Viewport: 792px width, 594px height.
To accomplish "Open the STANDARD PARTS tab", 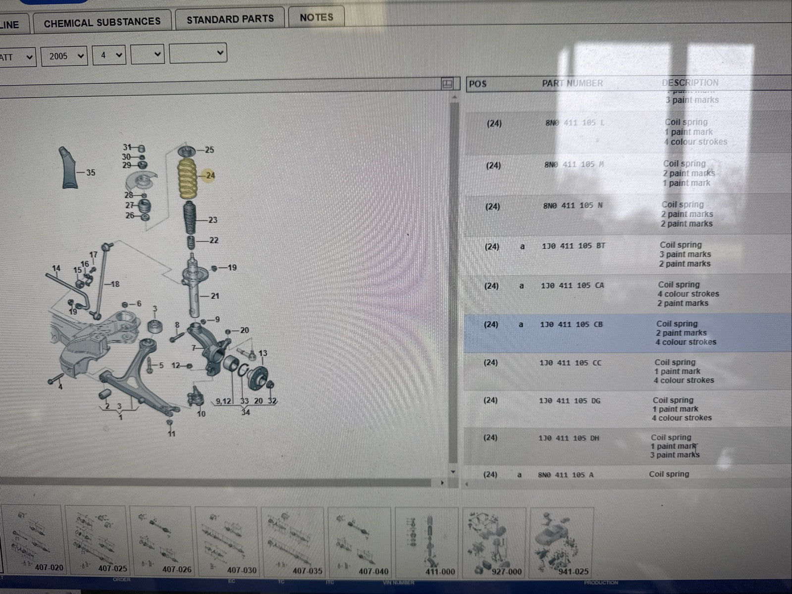I will point(230,19).
